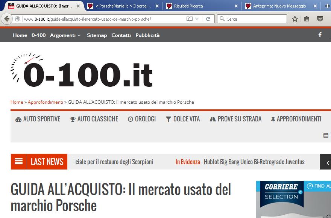Switch to the PorscheMania.it tab
The height and width of the screenshot is (218, 331).
pyautogui.click(x=123, y=6)
